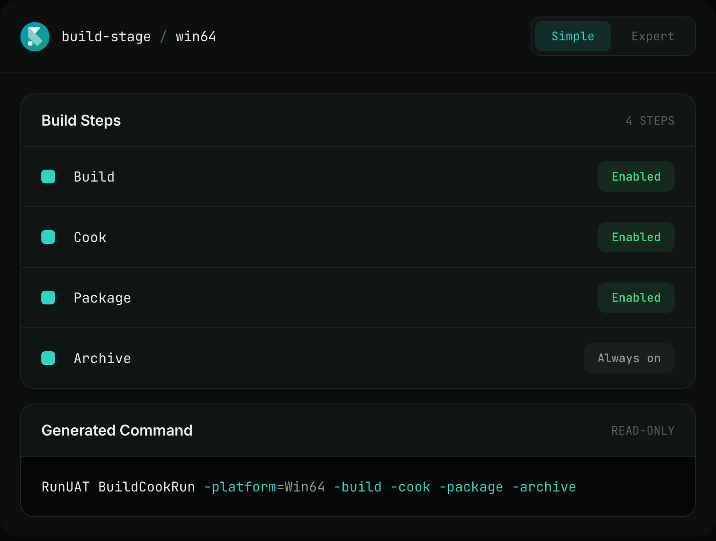Select the win64 breadcrumb
Image resolution: width=716 pixels, height=541 pixels.
196,37
